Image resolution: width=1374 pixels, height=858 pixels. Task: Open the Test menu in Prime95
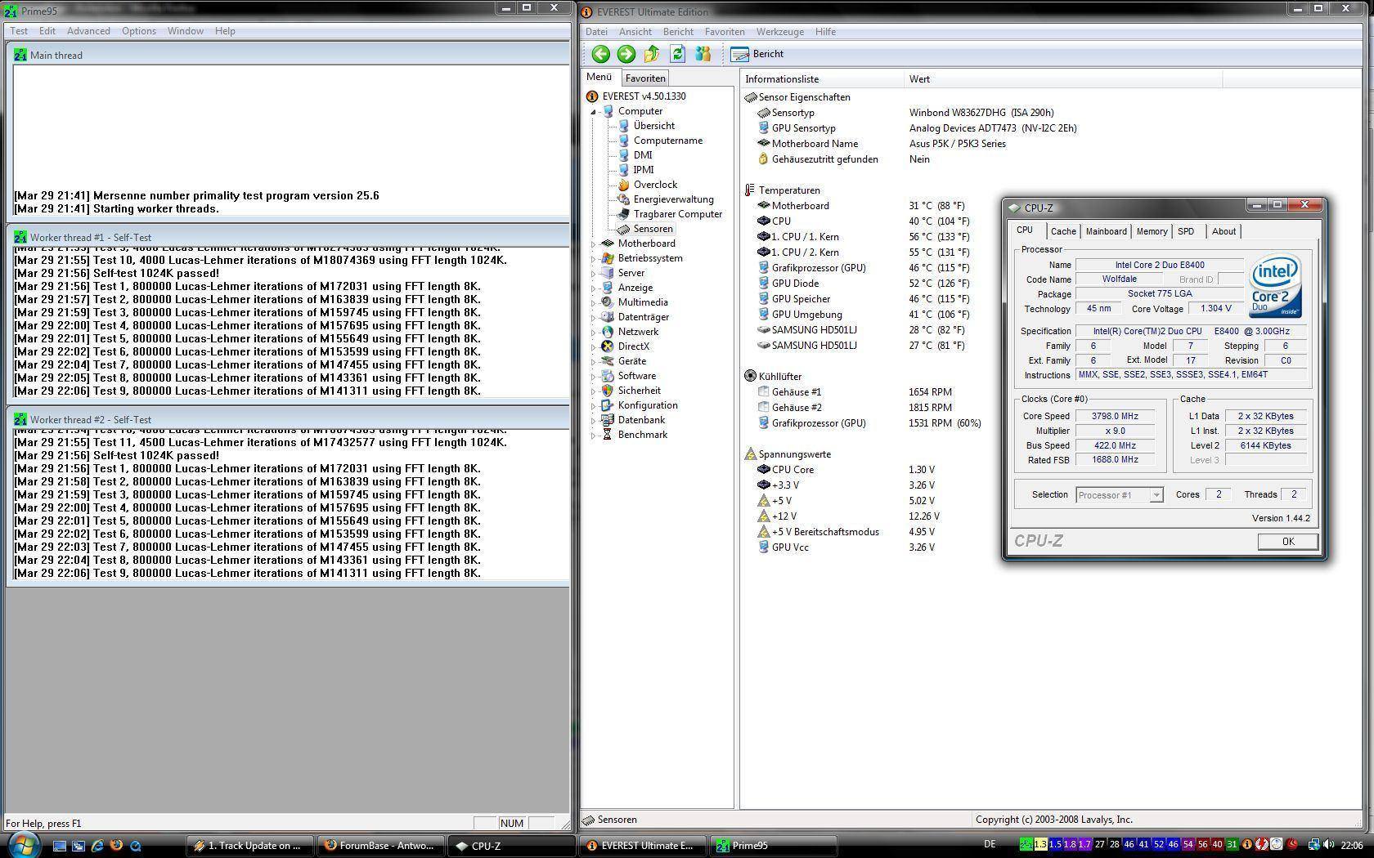19,31
